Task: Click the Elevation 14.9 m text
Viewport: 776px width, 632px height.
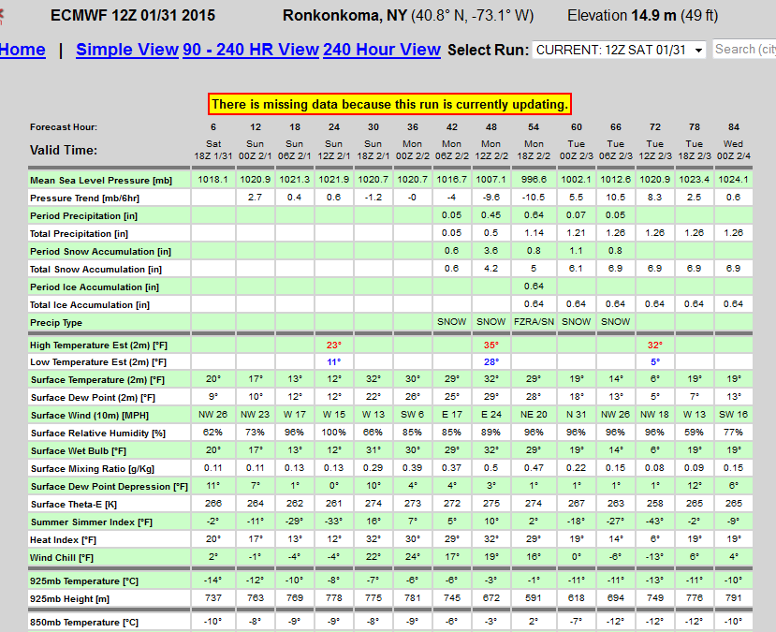Action: point(622,15)
